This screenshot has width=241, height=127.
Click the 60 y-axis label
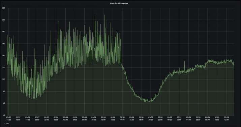tap(4, 103)
